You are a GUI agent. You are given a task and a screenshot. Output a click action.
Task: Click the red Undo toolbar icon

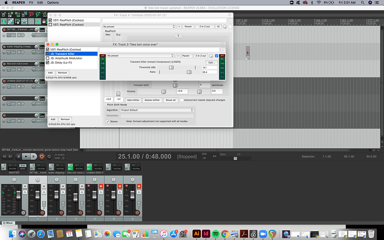tap(31, 14)
